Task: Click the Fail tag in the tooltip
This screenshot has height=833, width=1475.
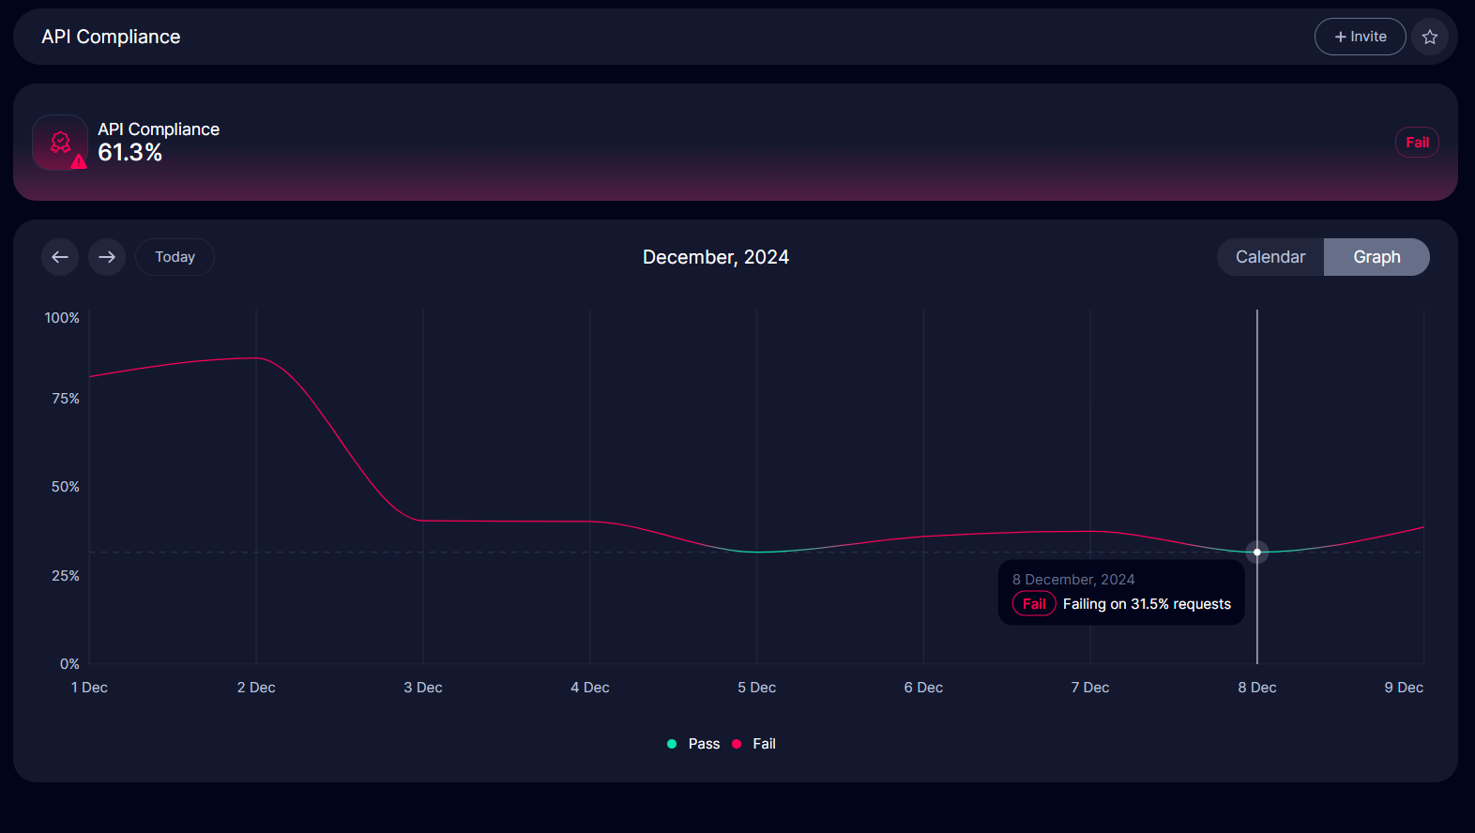Action: (x=1034, y=604)
